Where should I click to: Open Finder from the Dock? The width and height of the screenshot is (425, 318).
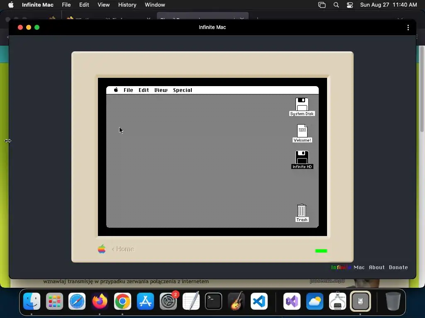32,301
